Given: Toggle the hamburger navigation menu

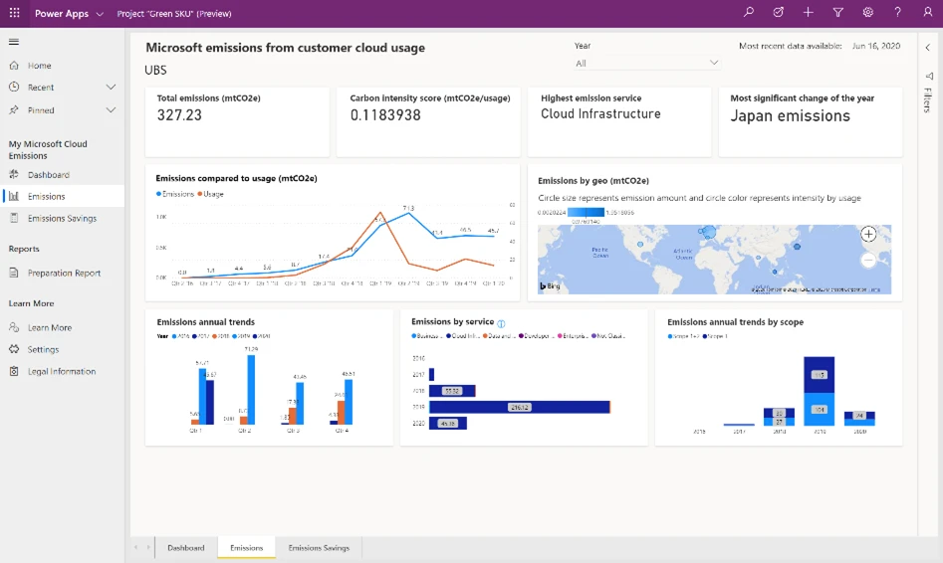Looking at the screenshot, I should pos(14,42).
